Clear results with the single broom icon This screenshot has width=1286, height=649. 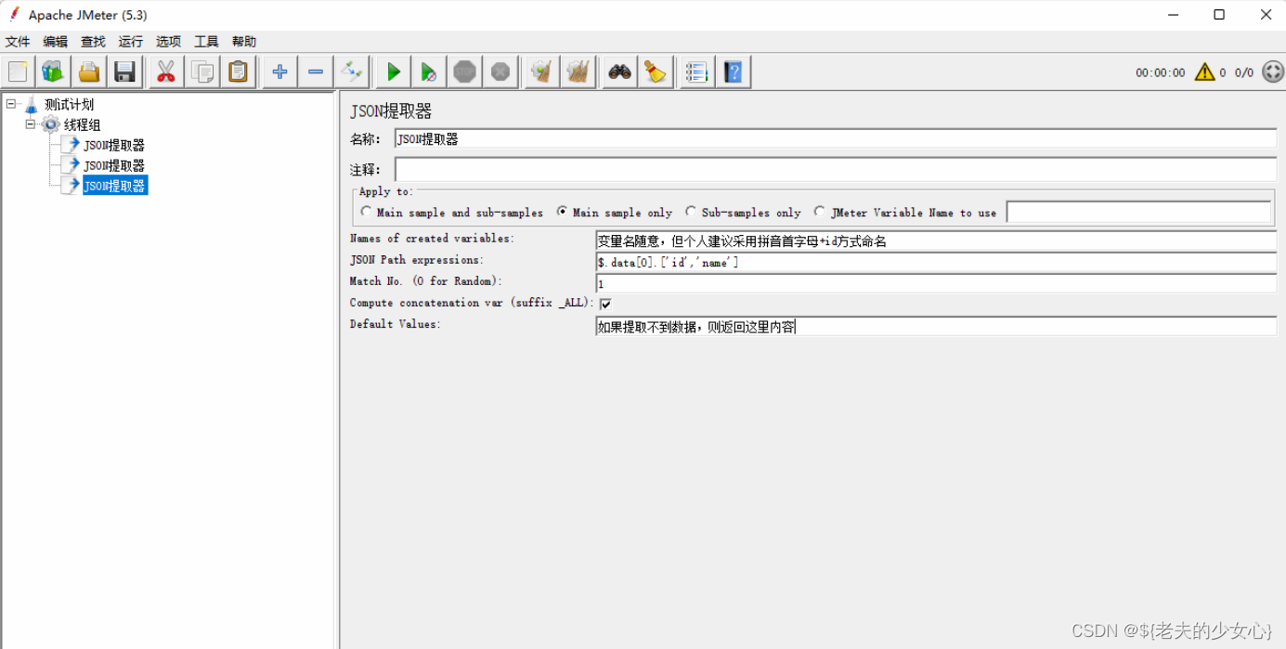pyautogui.click(x=542, y=71)
